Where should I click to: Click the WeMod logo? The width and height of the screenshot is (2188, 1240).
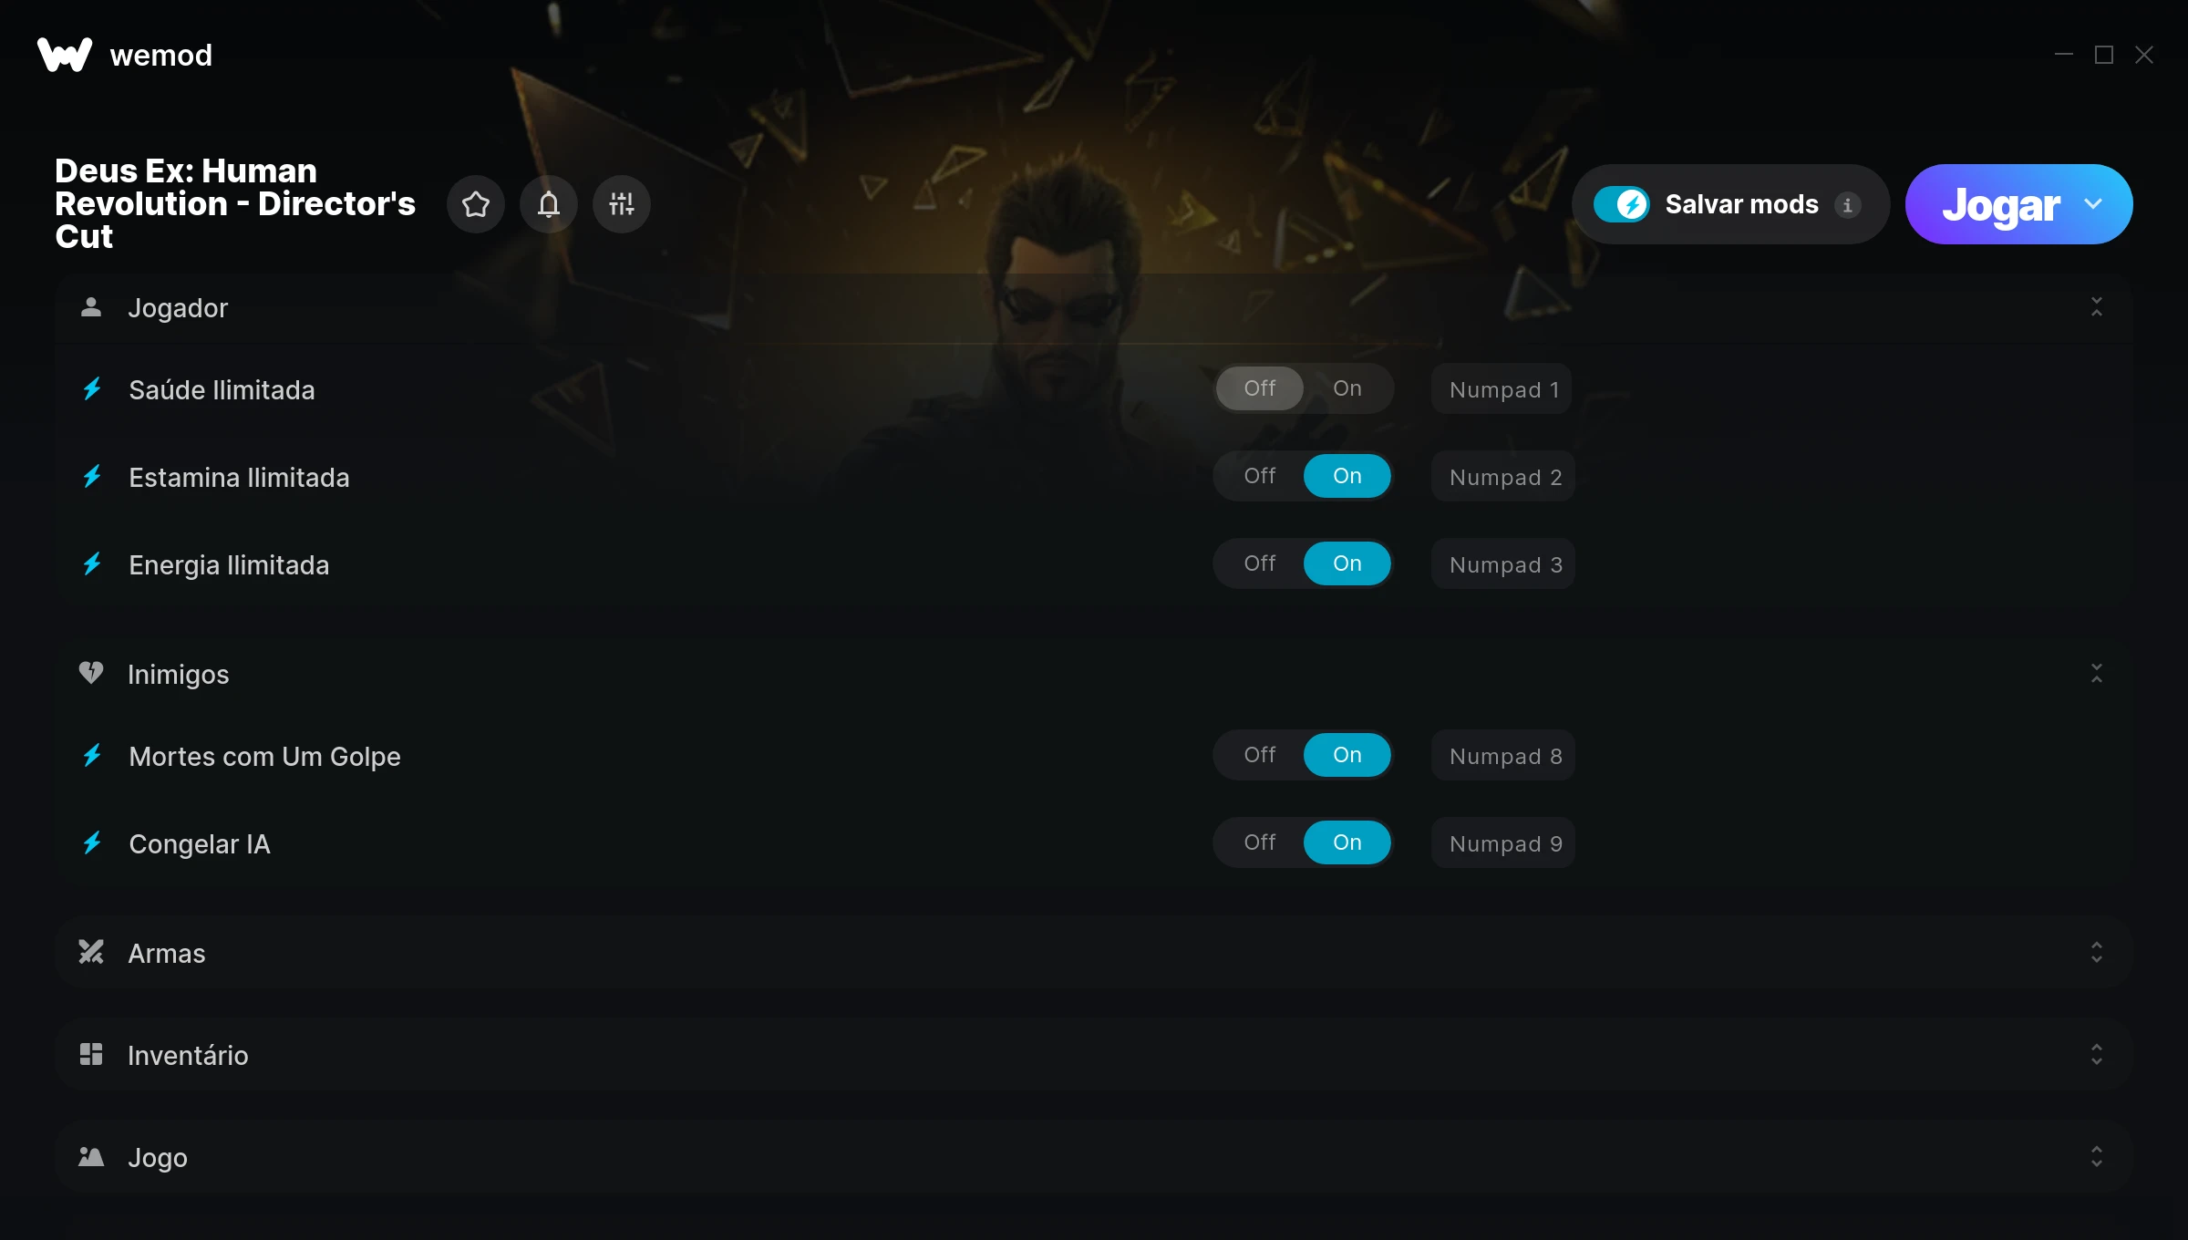[x=65, y=55]
